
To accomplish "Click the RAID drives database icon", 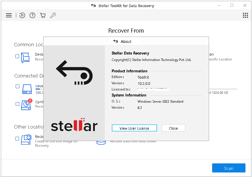I will (101, 143).
